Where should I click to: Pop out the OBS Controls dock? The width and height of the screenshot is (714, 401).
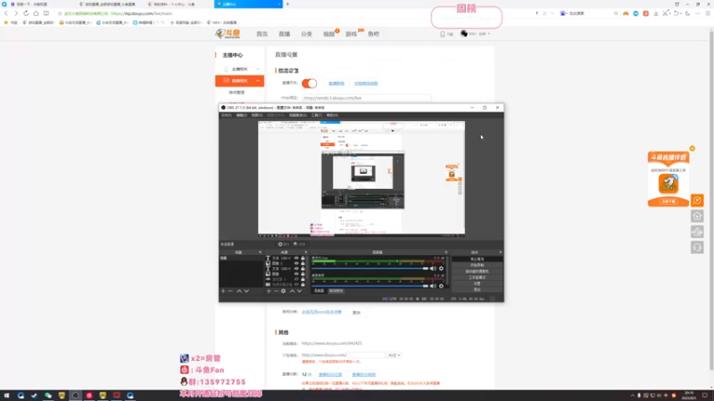[501, 252]
